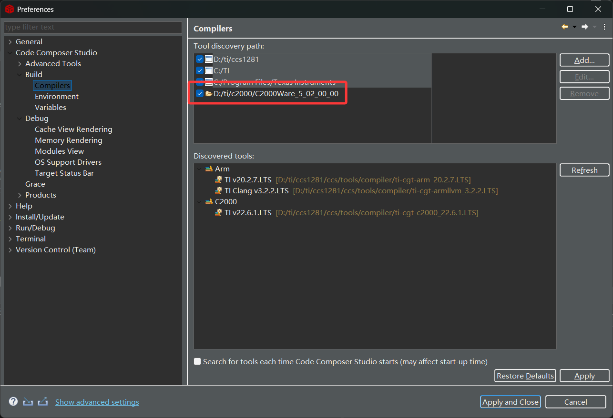
Task: Enable Search for tools each time CCS starts
Action: (x=197, y=362)
